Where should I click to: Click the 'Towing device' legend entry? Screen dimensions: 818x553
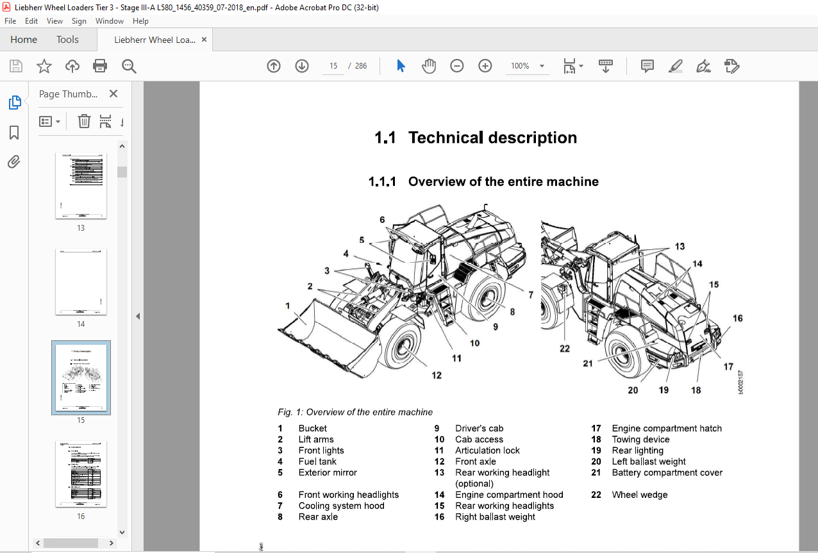(640, 440)
